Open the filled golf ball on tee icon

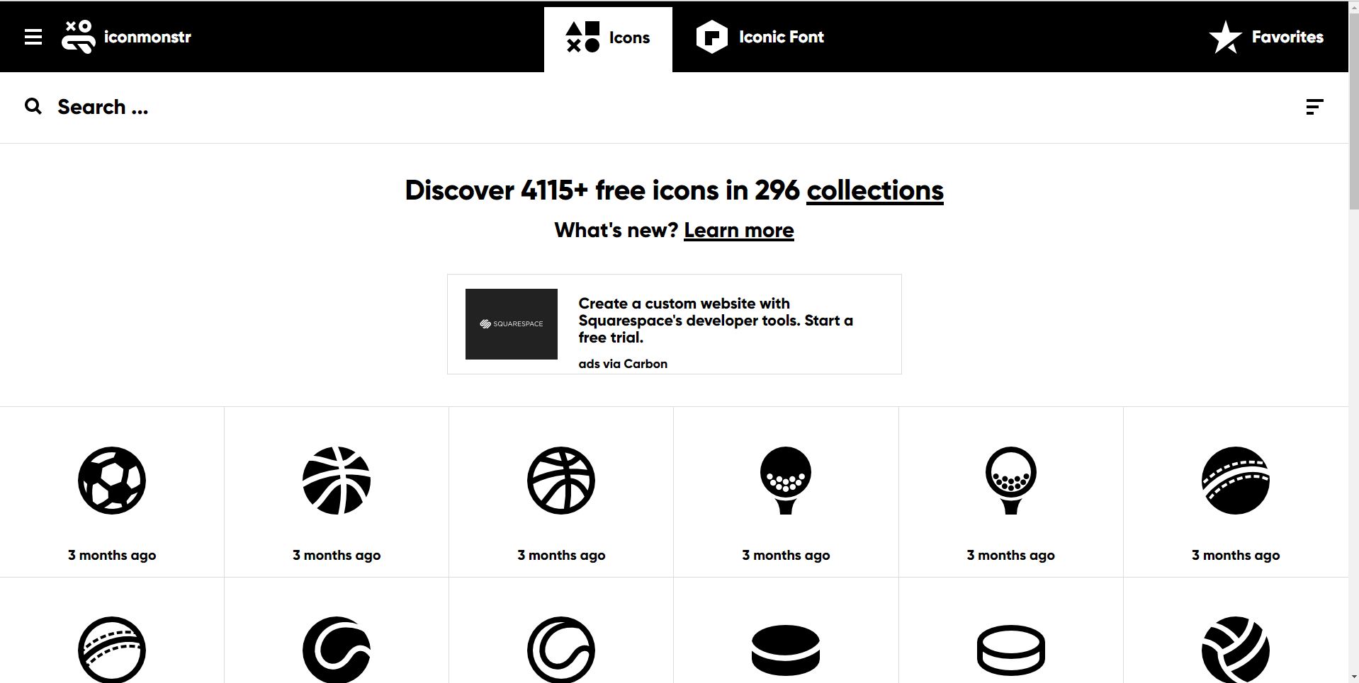click(x=786, y=481)
